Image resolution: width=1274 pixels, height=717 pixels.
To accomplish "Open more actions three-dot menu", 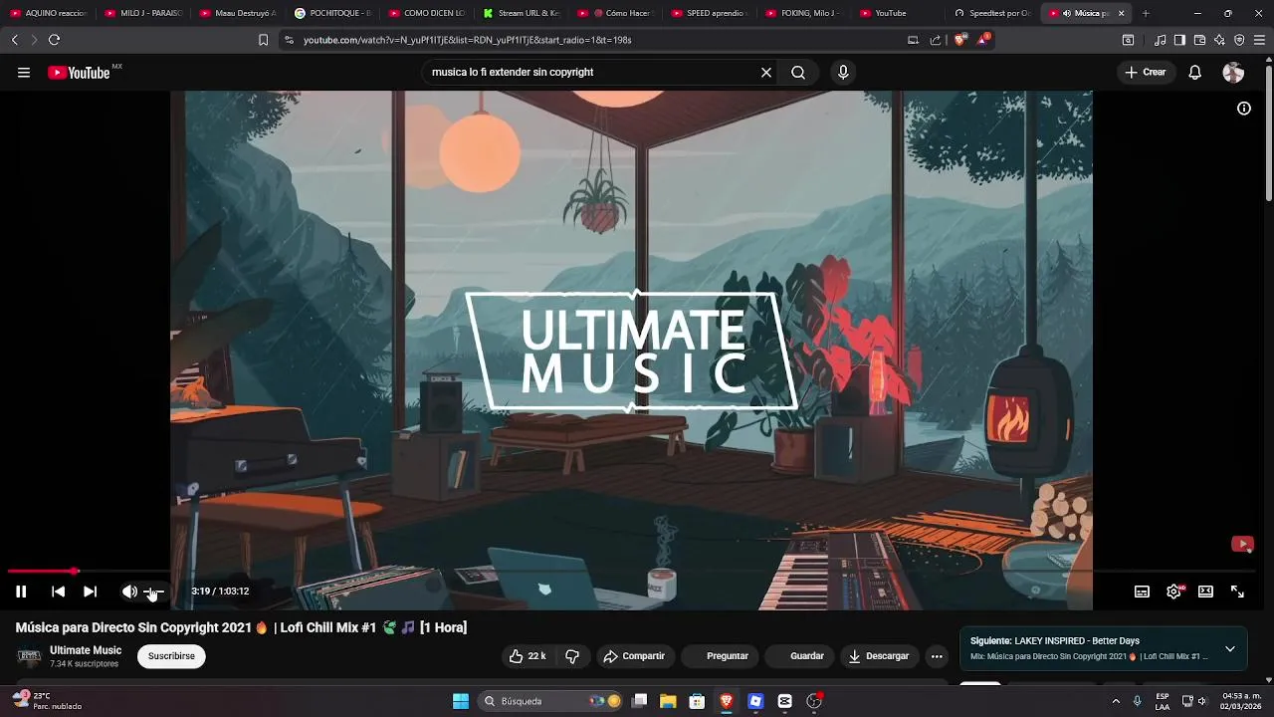I will tap(937, 656).
